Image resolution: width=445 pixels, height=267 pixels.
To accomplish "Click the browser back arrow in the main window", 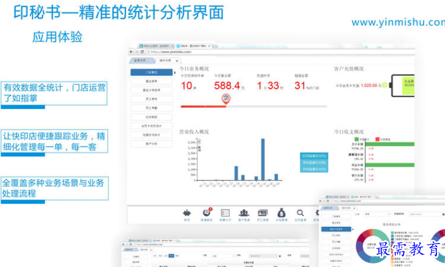I will point(131,52).
